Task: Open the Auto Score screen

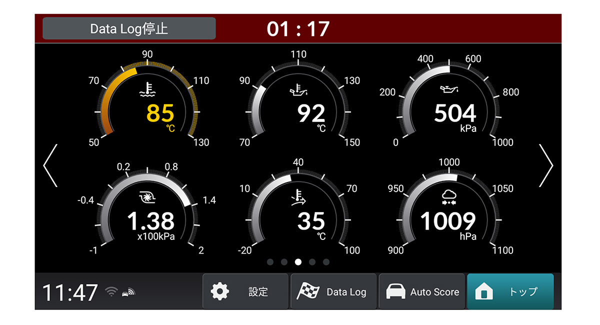Action: point(422,291)
